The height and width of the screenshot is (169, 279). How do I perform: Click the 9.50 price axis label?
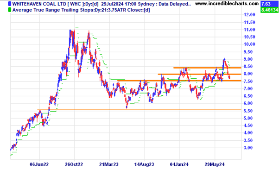(248, 52)
